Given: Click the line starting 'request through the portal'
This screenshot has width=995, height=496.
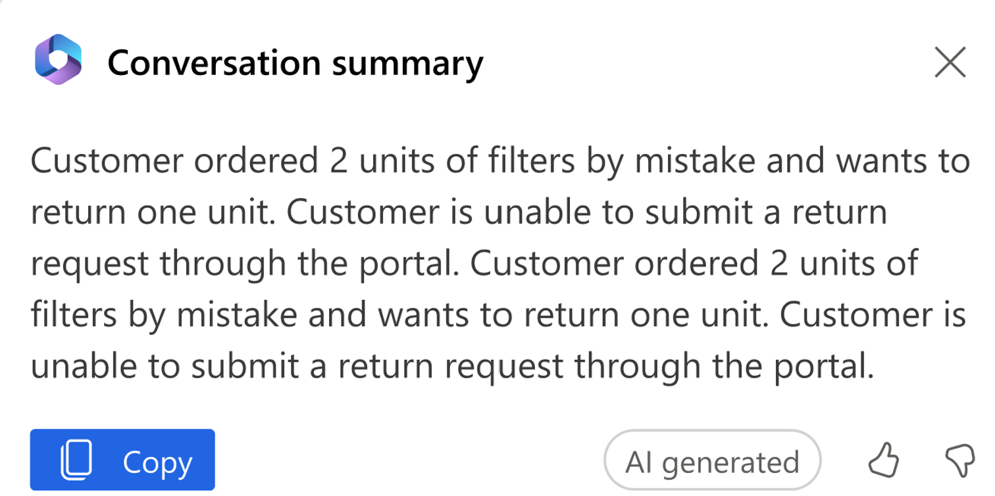Looking at the screenshot, I should (x=474, y=264).
